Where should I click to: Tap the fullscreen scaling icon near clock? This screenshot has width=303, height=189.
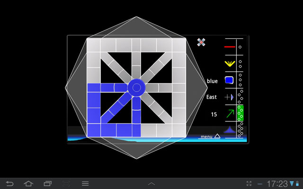point(250,184)
